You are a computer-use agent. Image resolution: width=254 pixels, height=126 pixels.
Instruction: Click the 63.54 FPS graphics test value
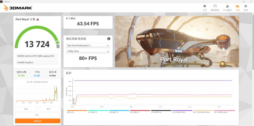pos(88,24)
